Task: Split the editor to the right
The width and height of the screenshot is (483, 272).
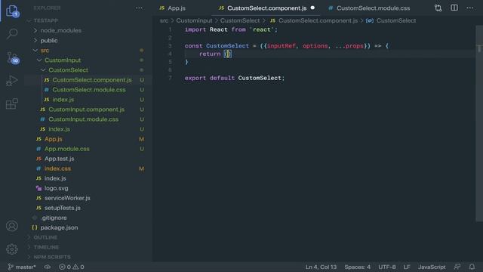Action: coord(454,8)
